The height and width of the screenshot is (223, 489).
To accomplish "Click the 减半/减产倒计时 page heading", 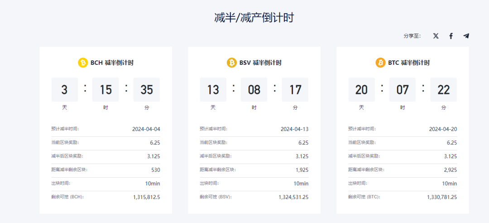I will (254, 18).
